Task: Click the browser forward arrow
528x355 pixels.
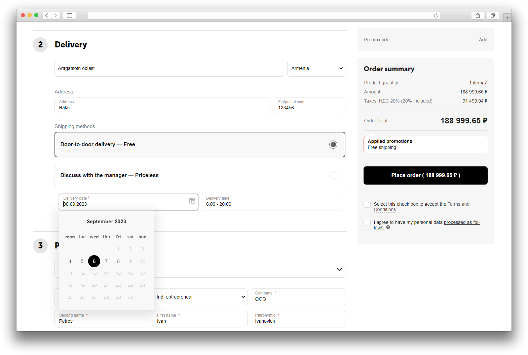Action: pyautogui.click(x=56, y=15)
